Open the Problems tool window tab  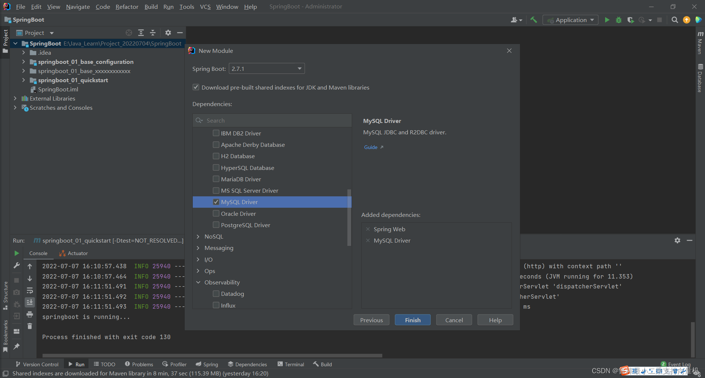139,364
